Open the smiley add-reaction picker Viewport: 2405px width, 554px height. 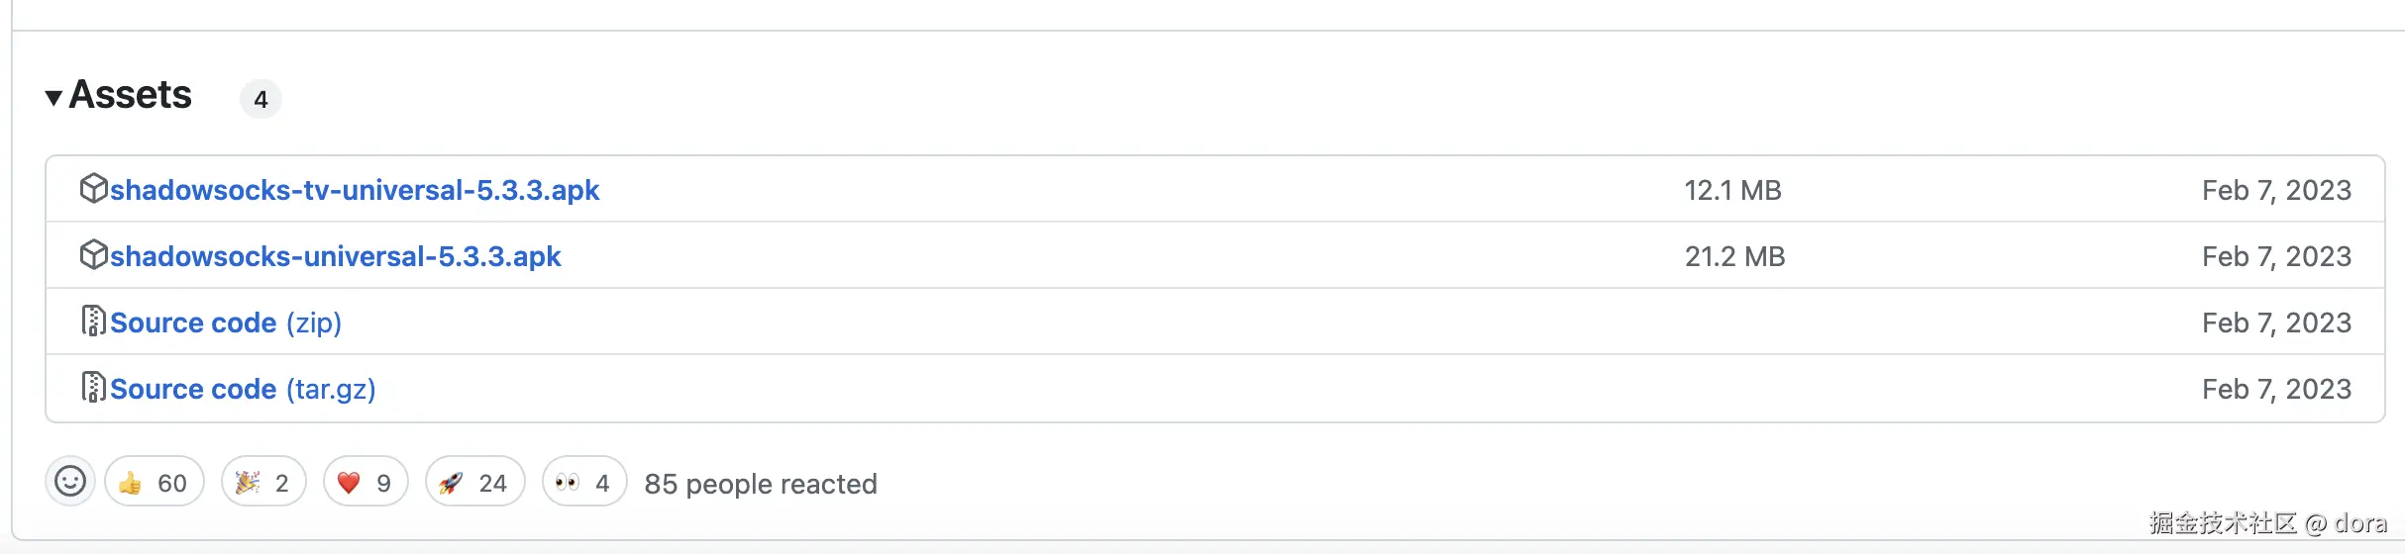[x=70, y=482]
